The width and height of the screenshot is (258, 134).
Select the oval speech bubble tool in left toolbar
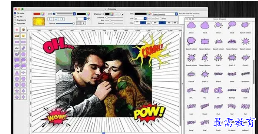[23, 60]
